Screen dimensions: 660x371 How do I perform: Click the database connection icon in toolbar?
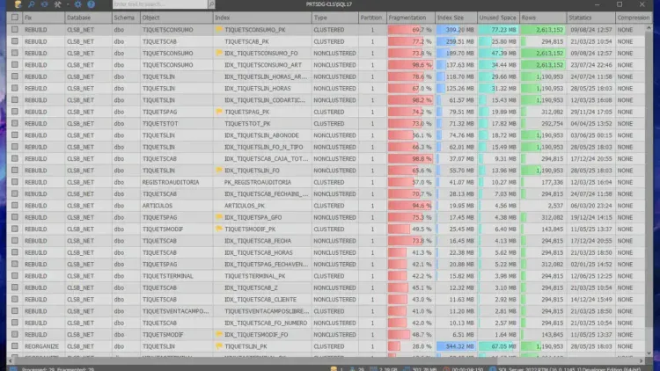tap(18, 4)
